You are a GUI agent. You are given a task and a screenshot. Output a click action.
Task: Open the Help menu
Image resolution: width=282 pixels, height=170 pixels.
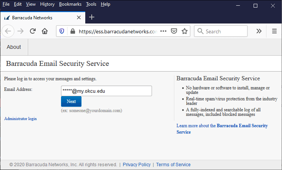click(x=105, y=4)
